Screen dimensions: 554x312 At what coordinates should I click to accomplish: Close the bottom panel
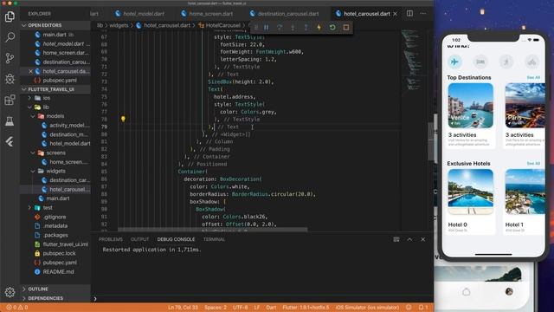423,239
